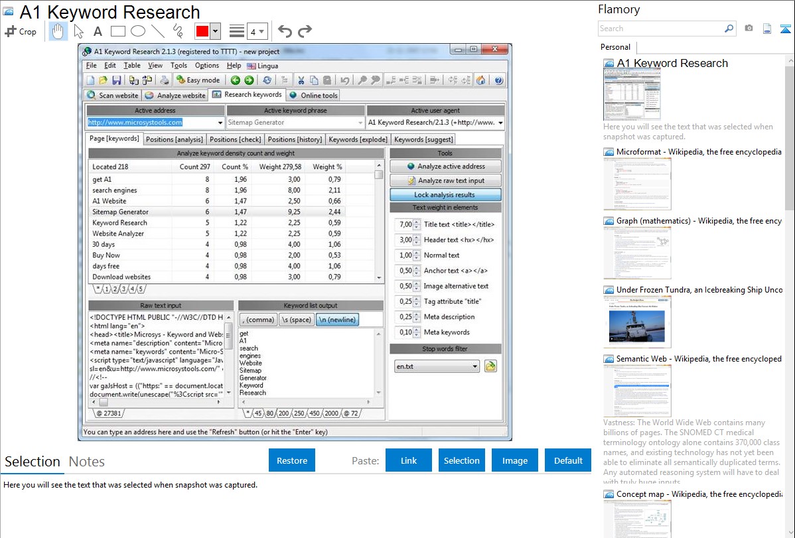Click the red color swatch
Screen dimensions: 795x538
202,31
